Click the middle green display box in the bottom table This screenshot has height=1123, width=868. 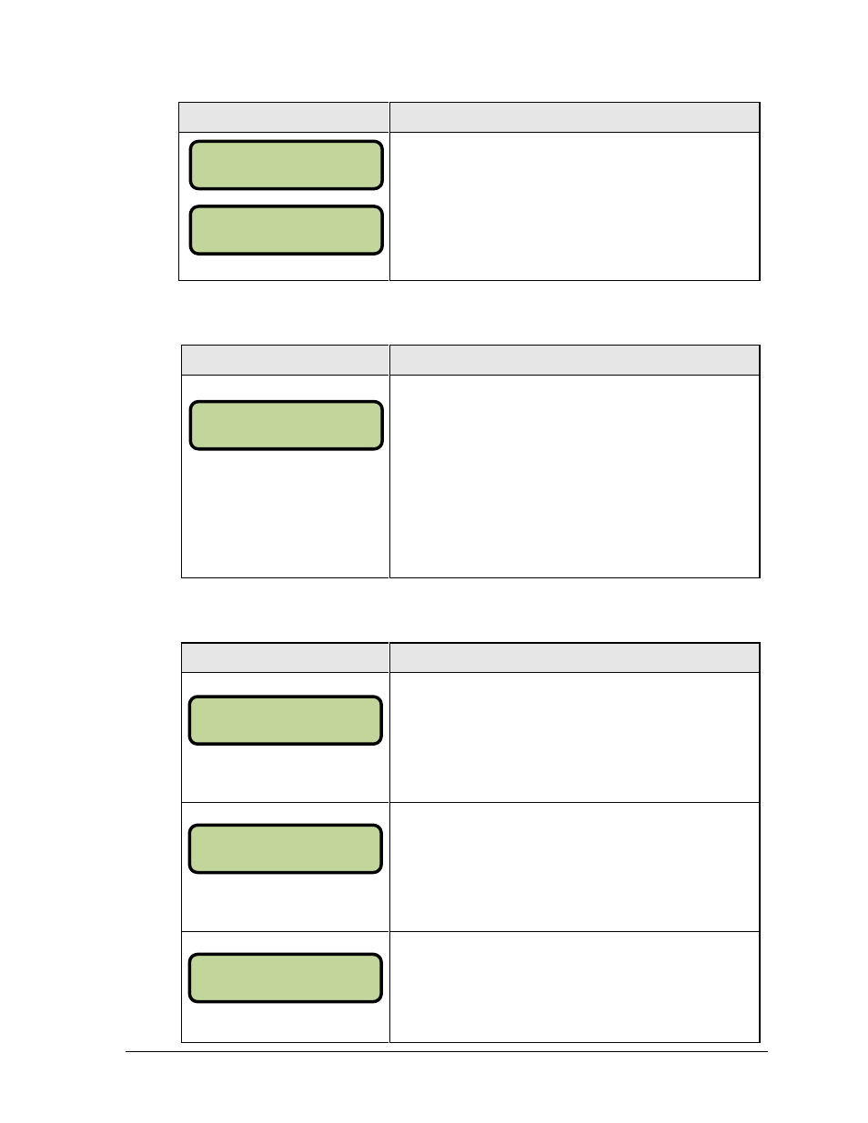[285, 849]
